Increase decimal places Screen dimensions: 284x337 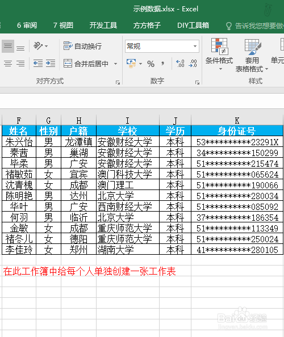(180, 64)
